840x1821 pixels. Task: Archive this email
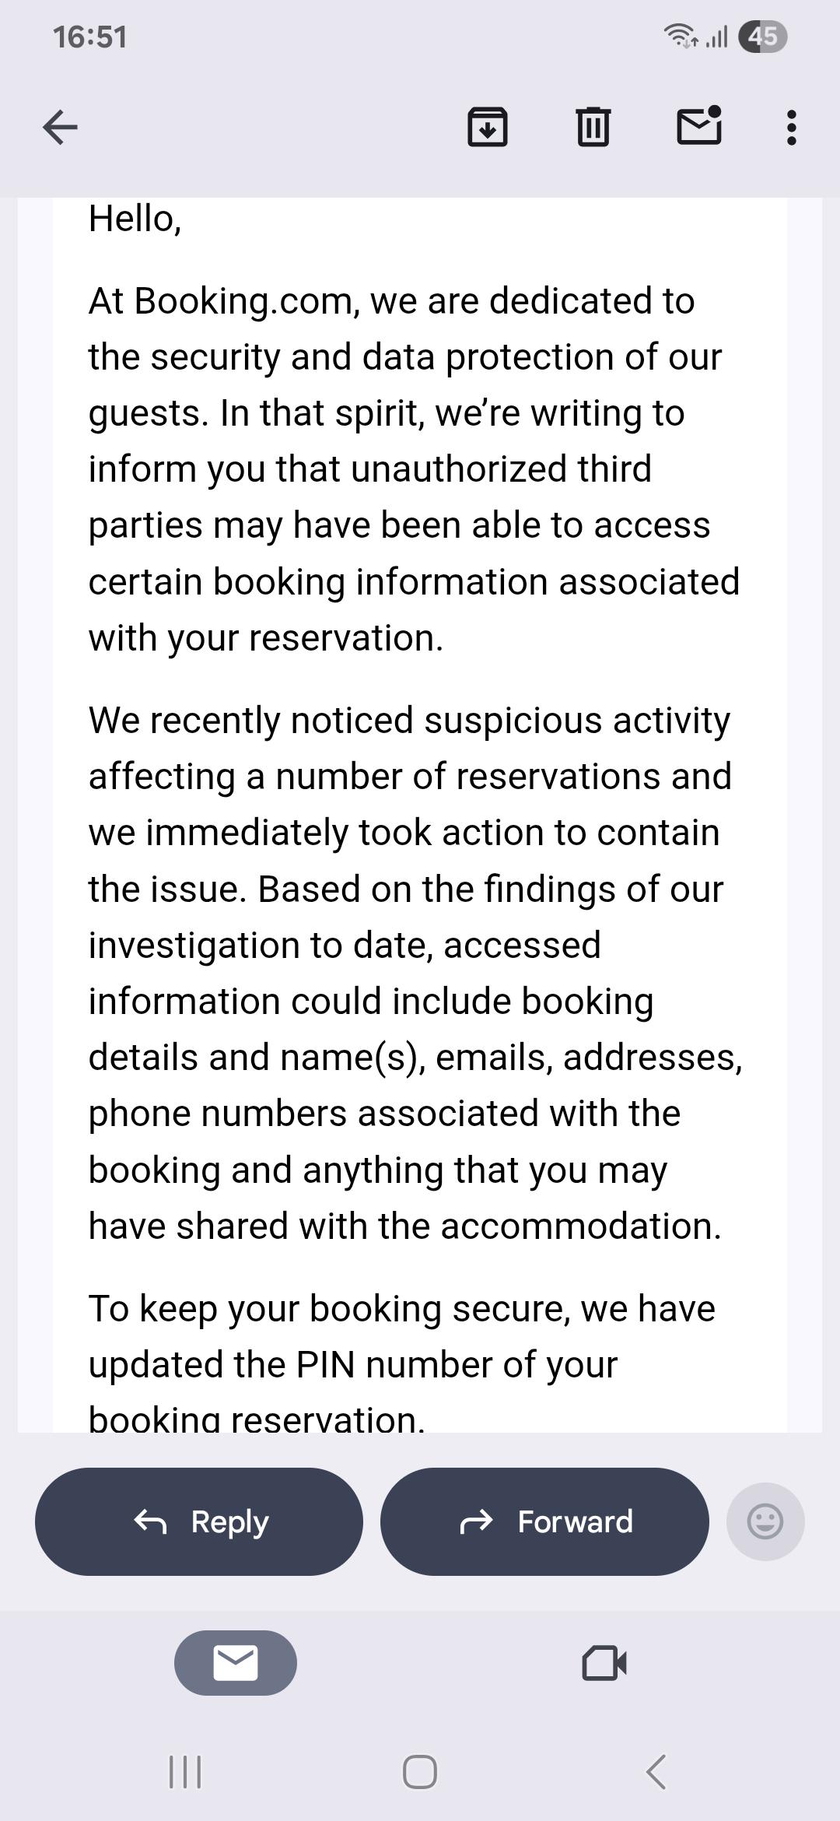pos(488,127)
